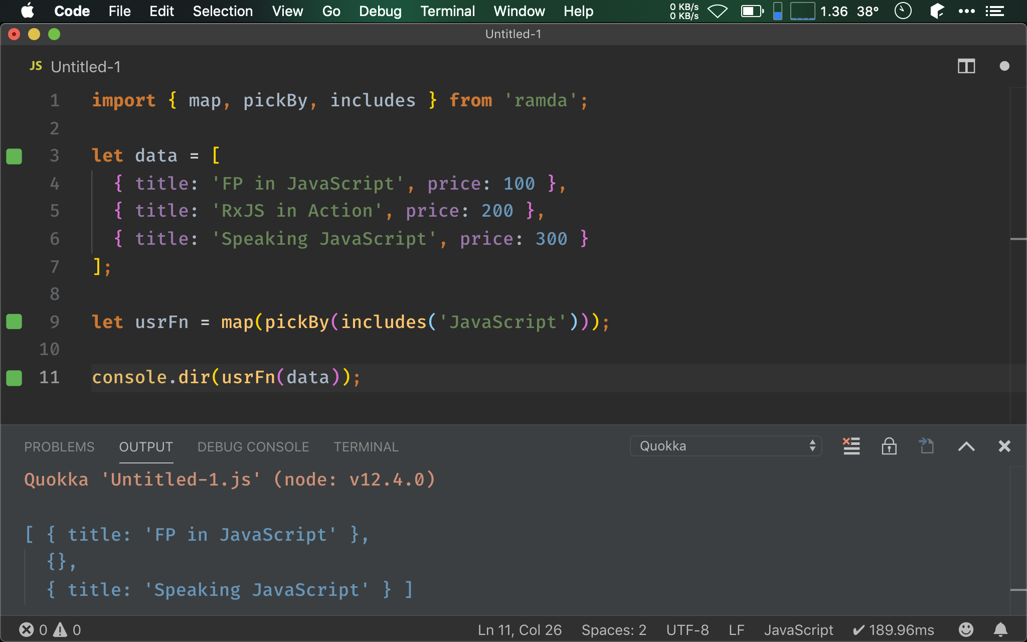
Task: Click the JS file type icon on tab
Action: [36, 66]
